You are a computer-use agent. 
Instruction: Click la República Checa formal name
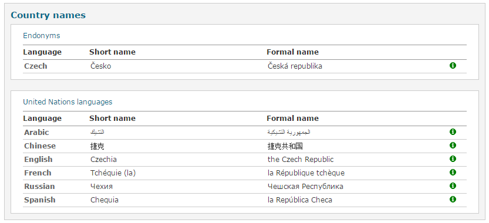click(x=300, y=200)
